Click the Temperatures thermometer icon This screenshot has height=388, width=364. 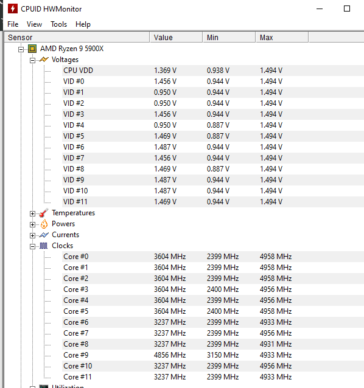click(44, 213)
